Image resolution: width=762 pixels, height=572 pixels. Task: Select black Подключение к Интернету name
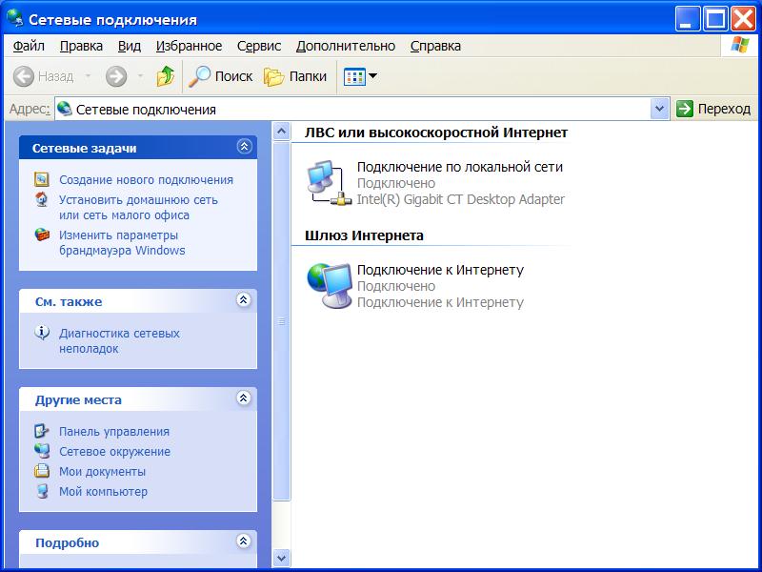tap(440, 270)
